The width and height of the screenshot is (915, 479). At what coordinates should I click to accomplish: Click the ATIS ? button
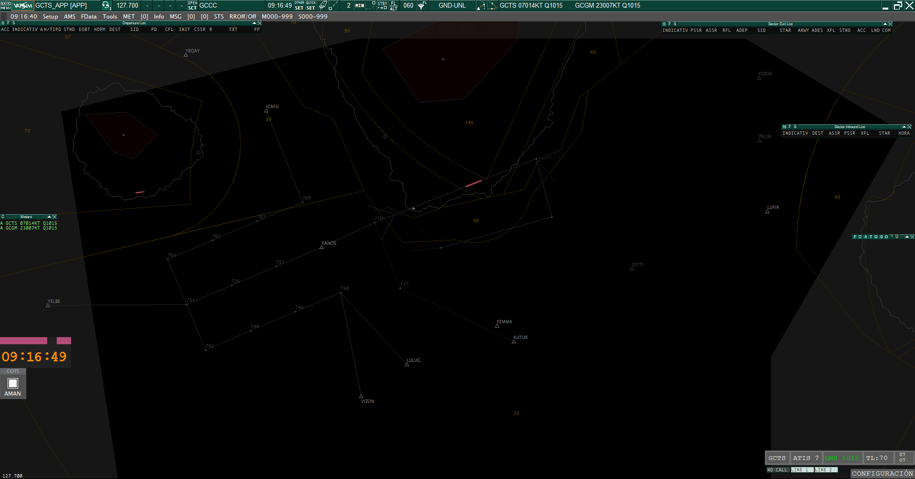click(x=806, y=458)
